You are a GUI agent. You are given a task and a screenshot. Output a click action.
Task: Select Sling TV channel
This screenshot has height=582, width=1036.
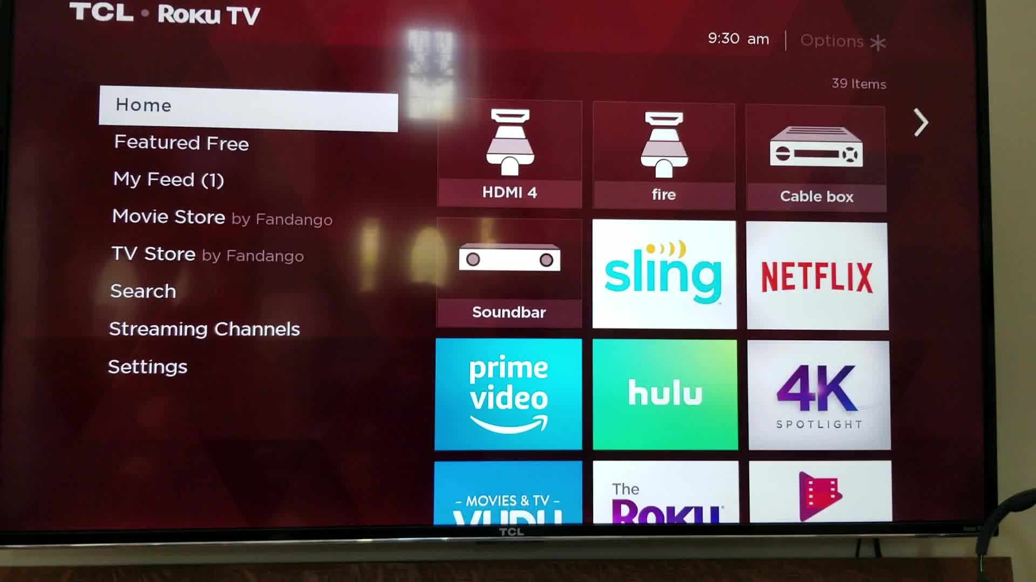(664, 274)
